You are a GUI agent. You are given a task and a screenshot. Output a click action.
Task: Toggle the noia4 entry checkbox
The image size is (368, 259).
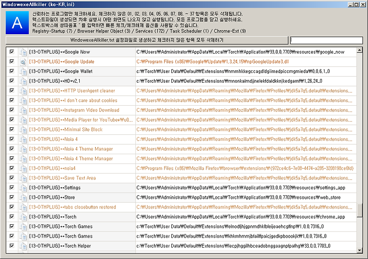click(12, 168)
